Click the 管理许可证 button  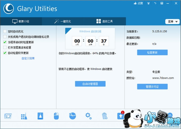[x=152, y=87]
